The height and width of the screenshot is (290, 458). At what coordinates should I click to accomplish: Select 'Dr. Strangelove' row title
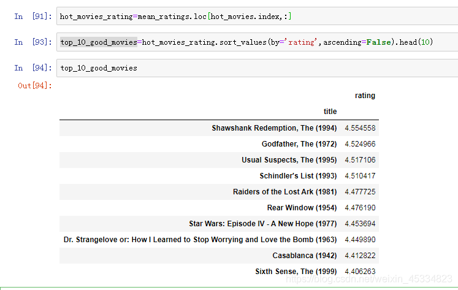tap(200, 240)
